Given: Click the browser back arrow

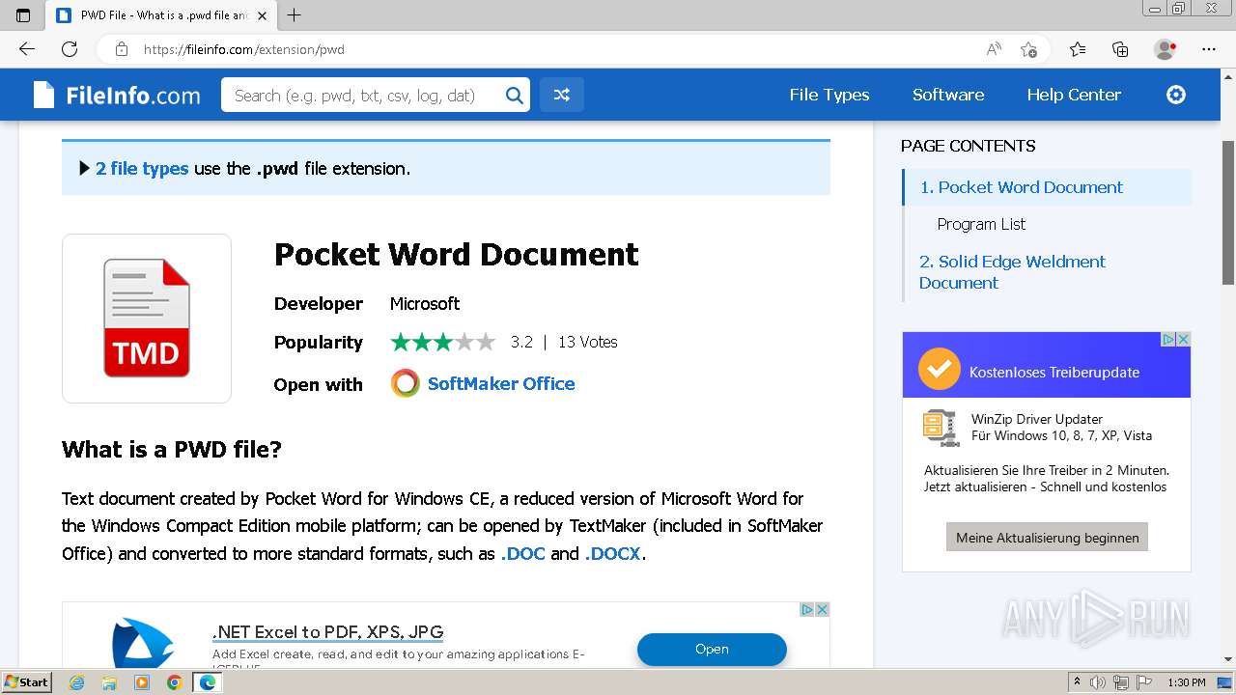Looking at the screenshot, I should [27, 49].
